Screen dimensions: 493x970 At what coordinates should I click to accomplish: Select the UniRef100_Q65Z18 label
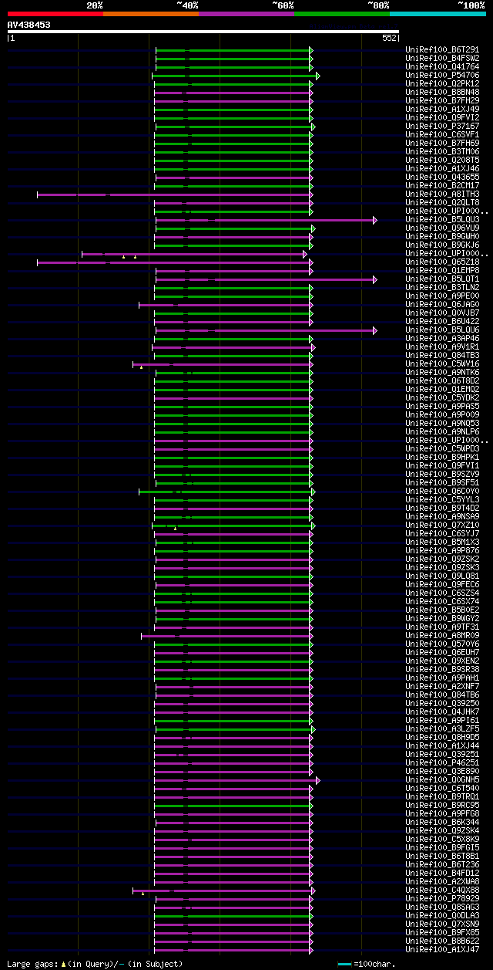[x=441, y=262]
